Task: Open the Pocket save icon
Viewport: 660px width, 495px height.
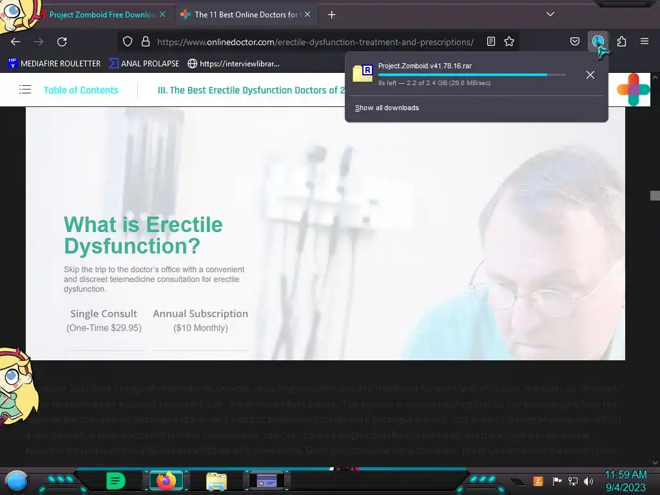Action: [x=574, y=41]
